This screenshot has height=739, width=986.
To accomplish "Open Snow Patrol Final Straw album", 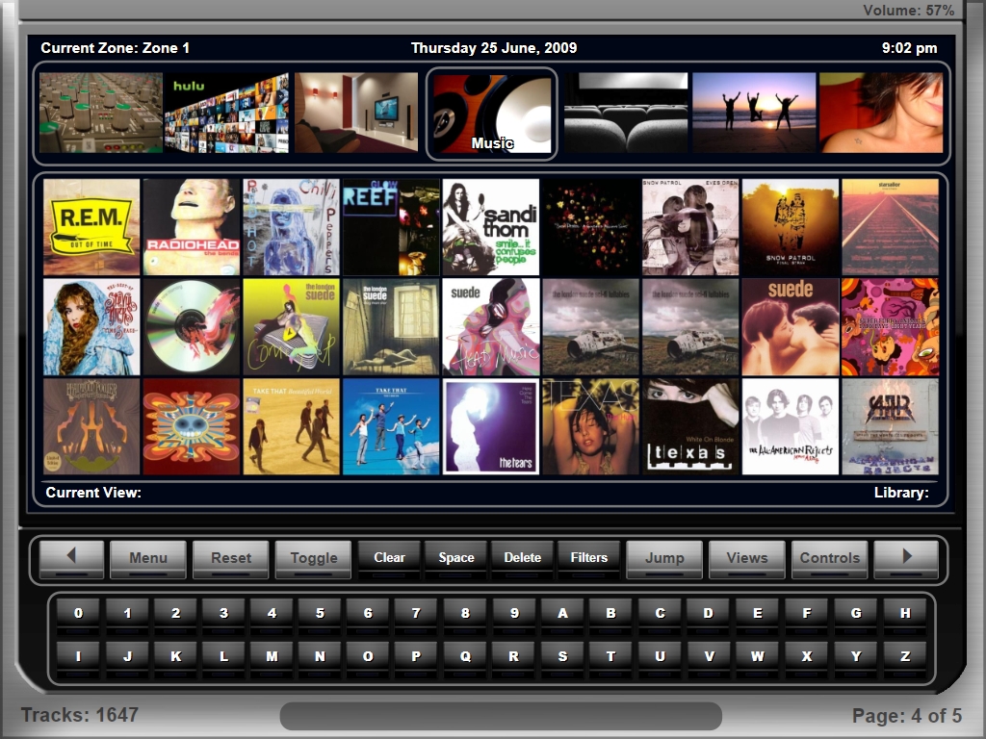I will pyautogui.click(x=791, y=227).
